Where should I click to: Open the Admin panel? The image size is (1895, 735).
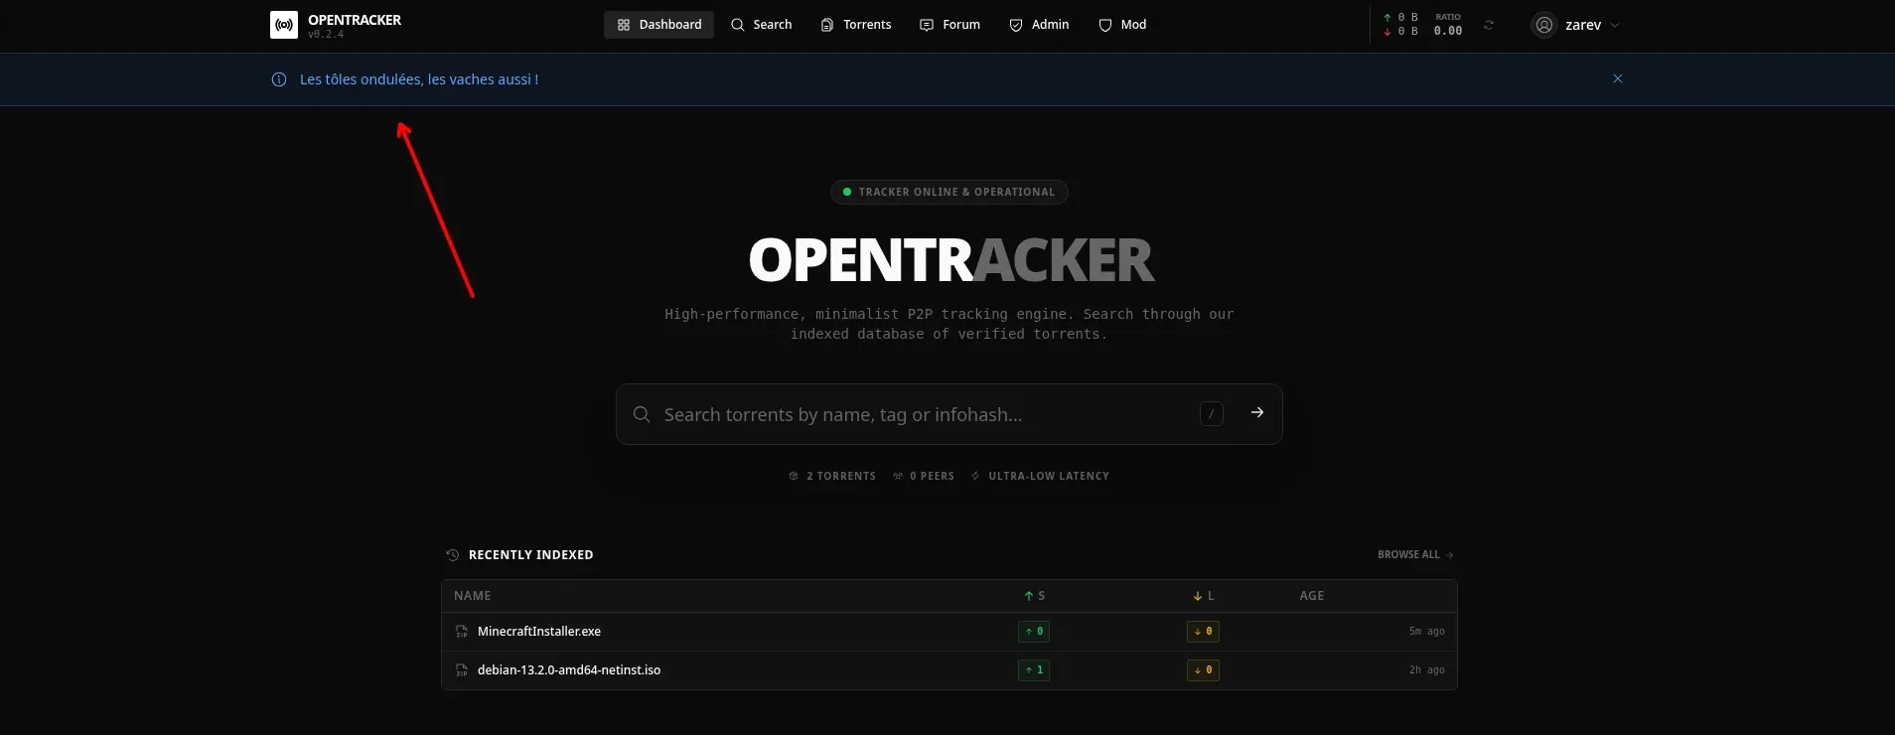click(1039, 25)
